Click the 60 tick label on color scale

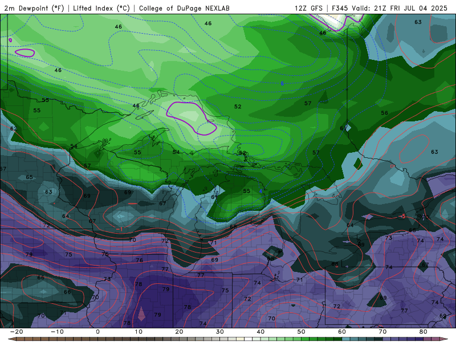point(342,332)
